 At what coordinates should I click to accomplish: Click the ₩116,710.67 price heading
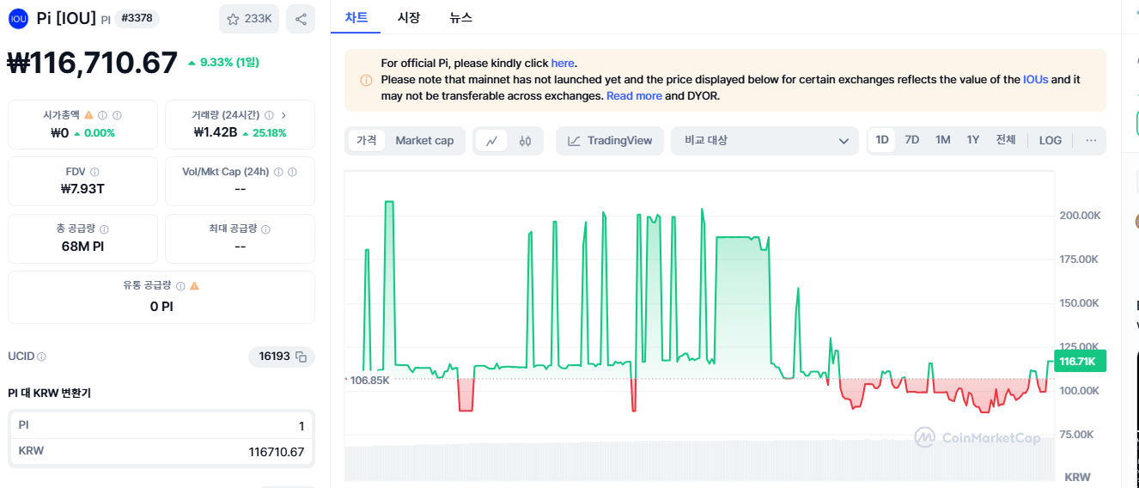(93, 63)
